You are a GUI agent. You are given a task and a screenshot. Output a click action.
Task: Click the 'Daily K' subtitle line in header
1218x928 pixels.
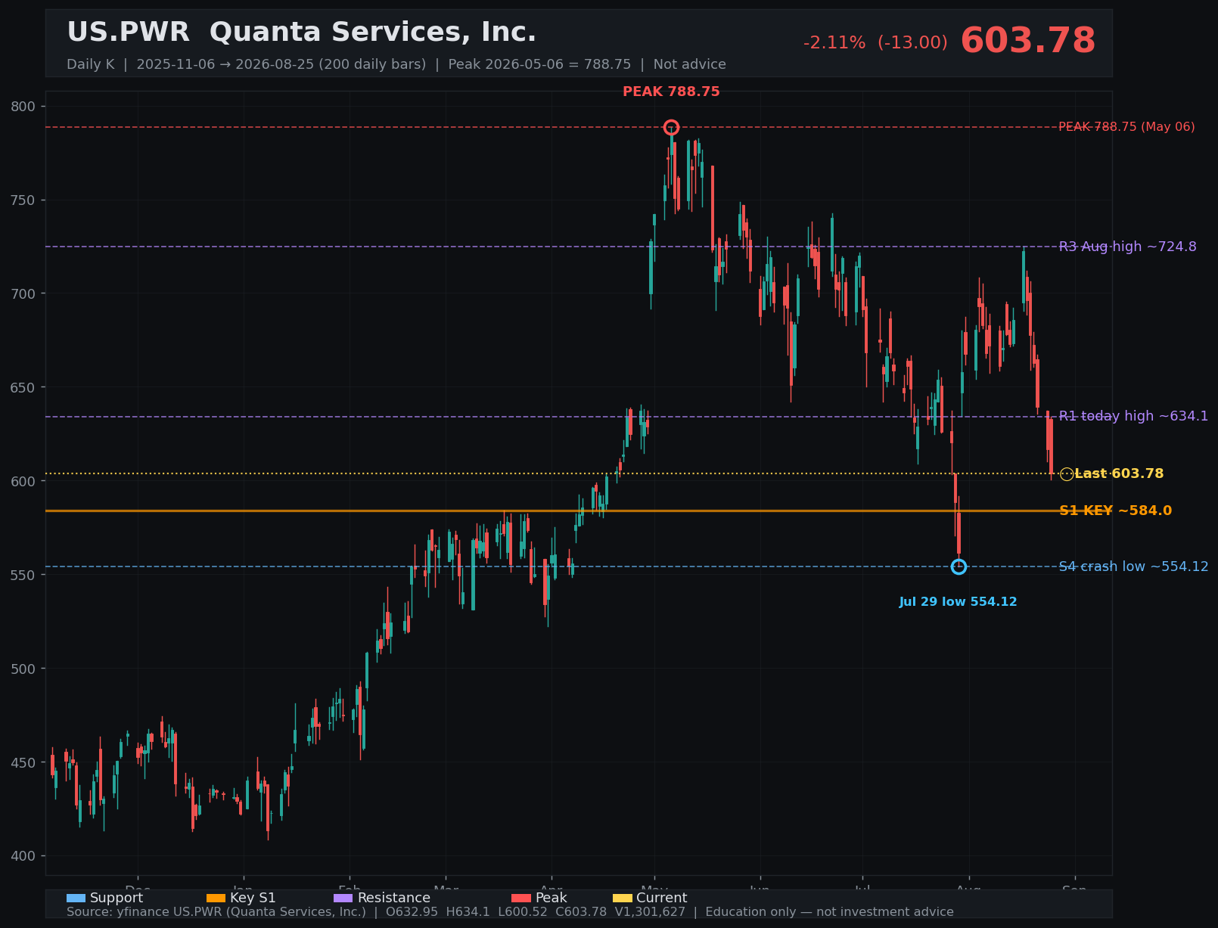pyautogui.click(x=396, y=65)
